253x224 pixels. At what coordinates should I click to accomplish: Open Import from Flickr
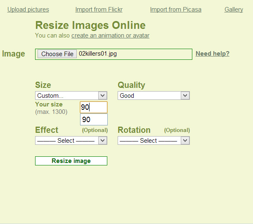point(99,9)
